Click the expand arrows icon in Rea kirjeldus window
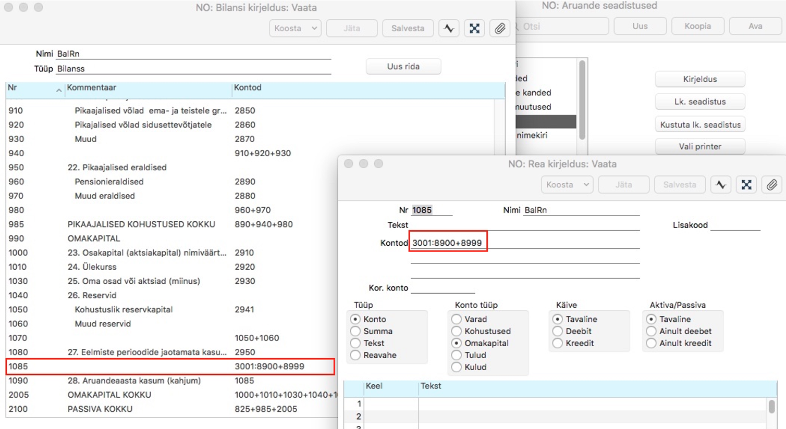 point(746,185)
